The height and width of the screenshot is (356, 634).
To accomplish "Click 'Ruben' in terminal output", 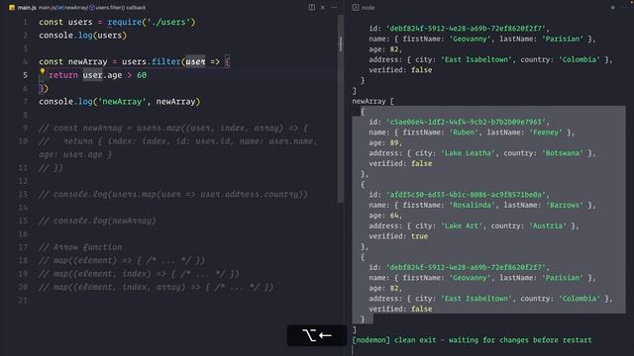I will pos(464,133).
